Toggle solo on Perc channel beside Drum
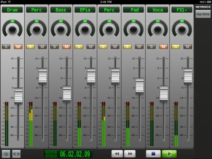212x159 pixels. [30, 47]
